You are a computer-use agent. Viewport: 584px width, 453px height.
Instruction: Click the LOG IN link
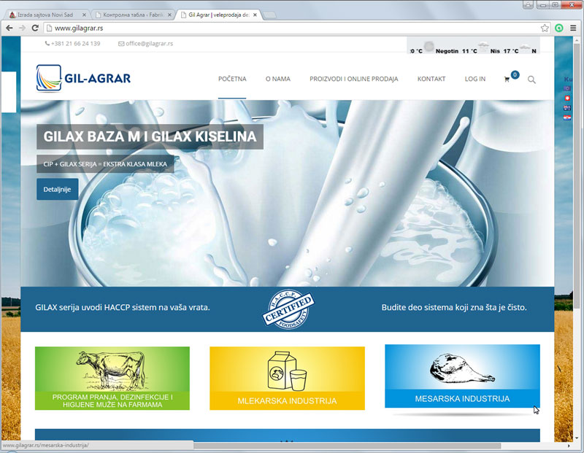[474, 79]
